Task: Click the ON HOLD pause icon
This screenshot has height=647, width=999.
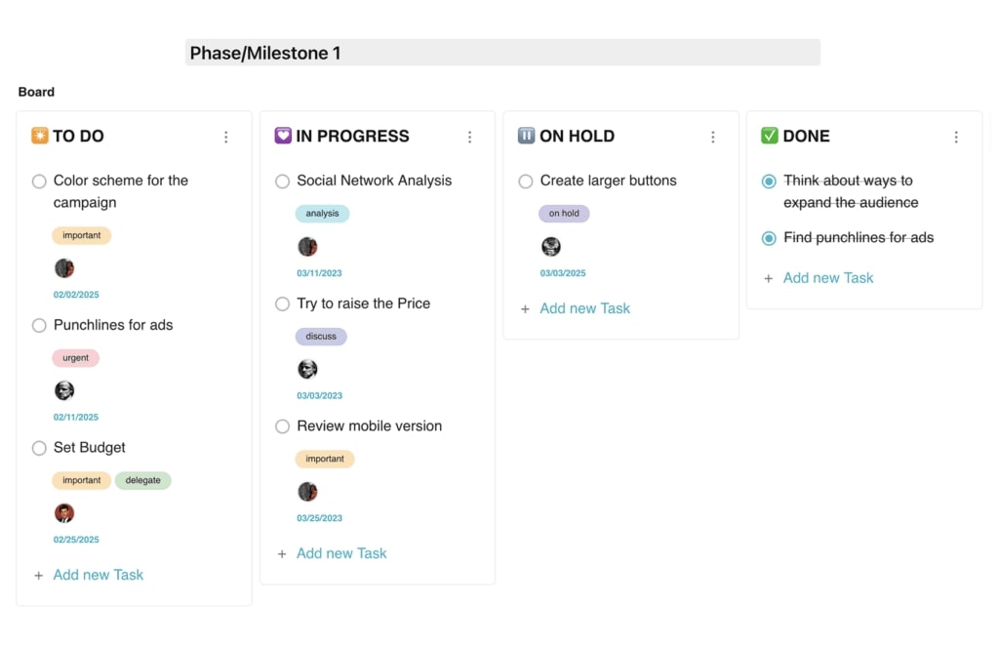Action: coord(527,136)
